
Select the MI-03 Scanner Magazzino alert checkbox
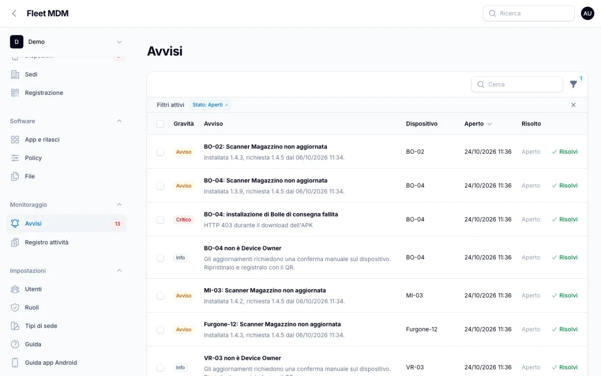(160, 296)
